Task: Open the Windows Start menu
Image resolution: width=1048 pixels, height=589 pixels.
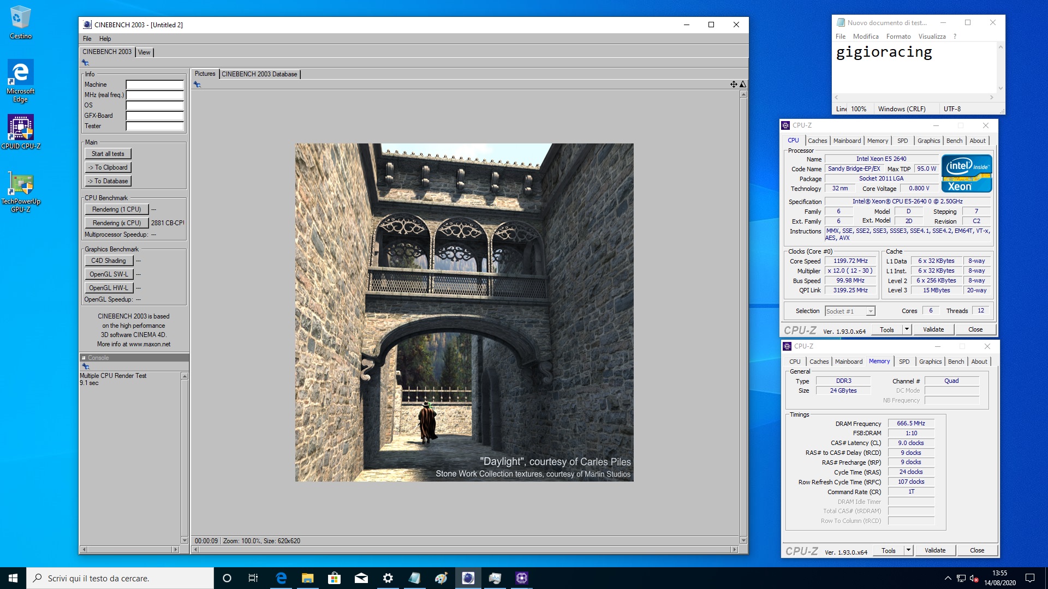Action: [x=13, y=578]
